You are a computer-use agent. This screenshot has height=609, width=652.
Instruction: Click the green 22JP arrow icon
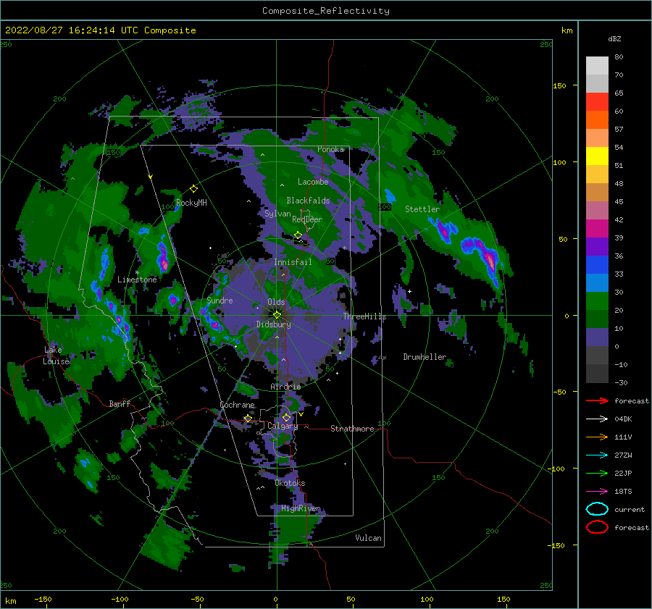click(x=597, y=473)
